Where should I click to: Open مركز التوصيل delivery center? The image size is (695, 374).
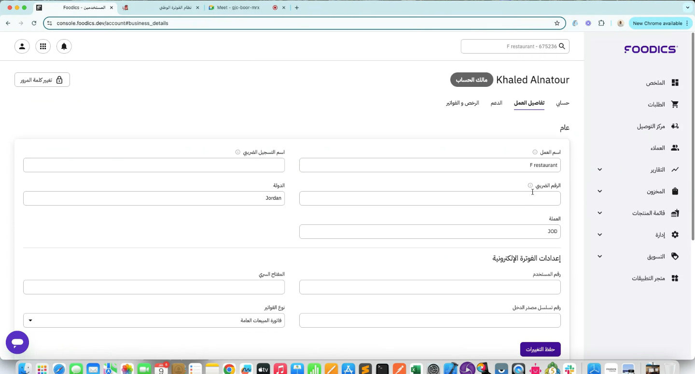(657, 126)
